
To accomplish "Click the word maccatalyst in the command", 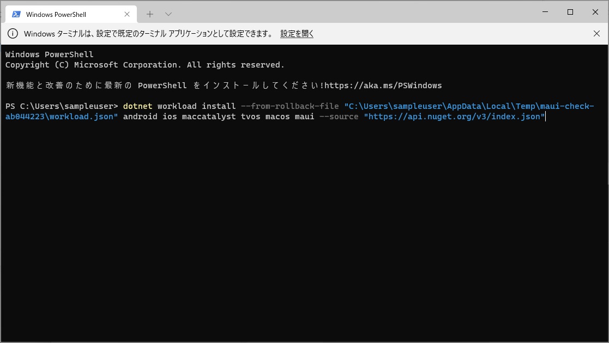I will pos(209,117).
